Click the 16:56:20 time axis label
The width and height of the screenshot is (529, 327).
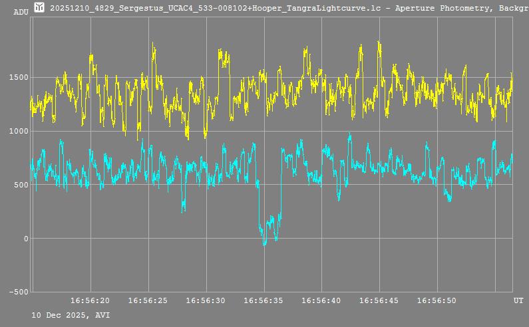point(90,301)
